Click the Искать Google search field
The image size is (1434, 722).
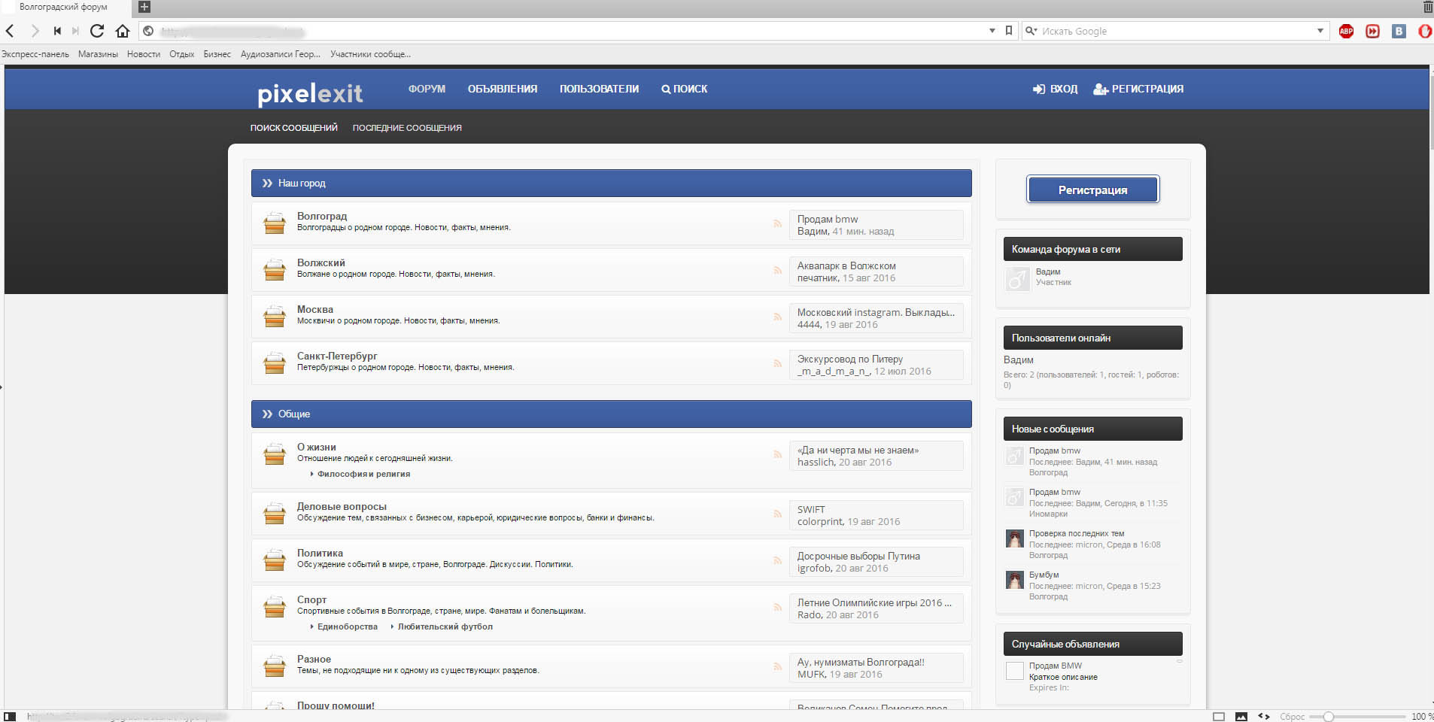[1174, 31]
